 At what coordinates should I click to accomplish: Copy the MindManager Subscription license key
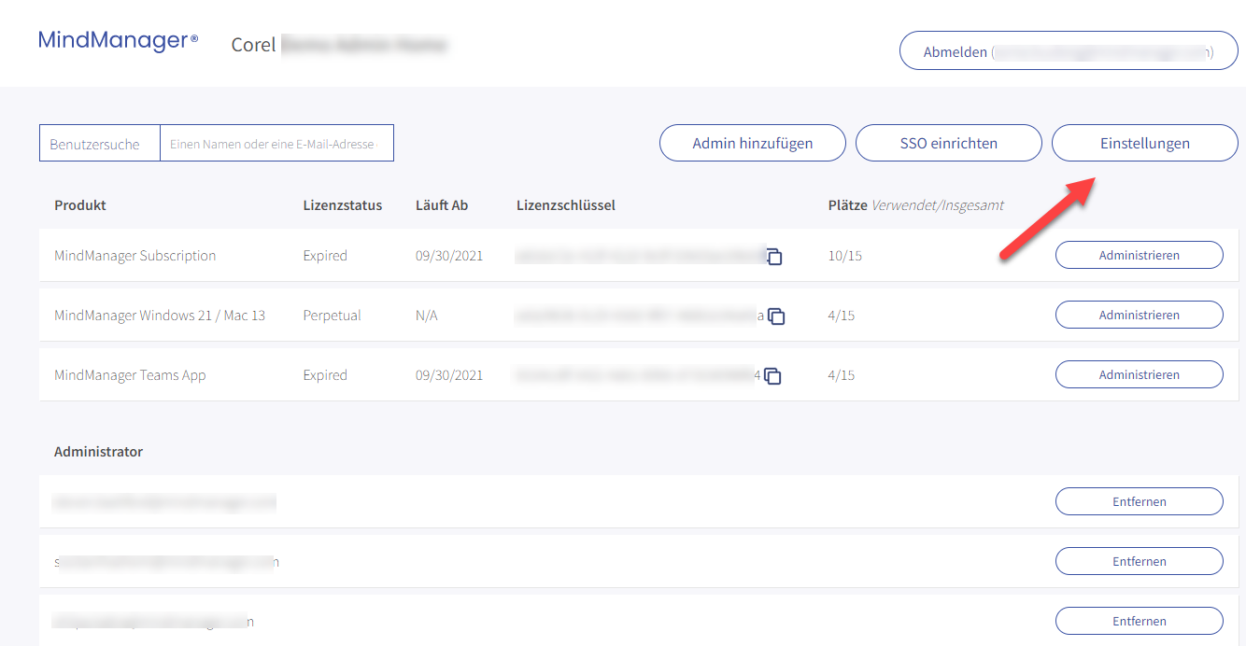[774, 257]
